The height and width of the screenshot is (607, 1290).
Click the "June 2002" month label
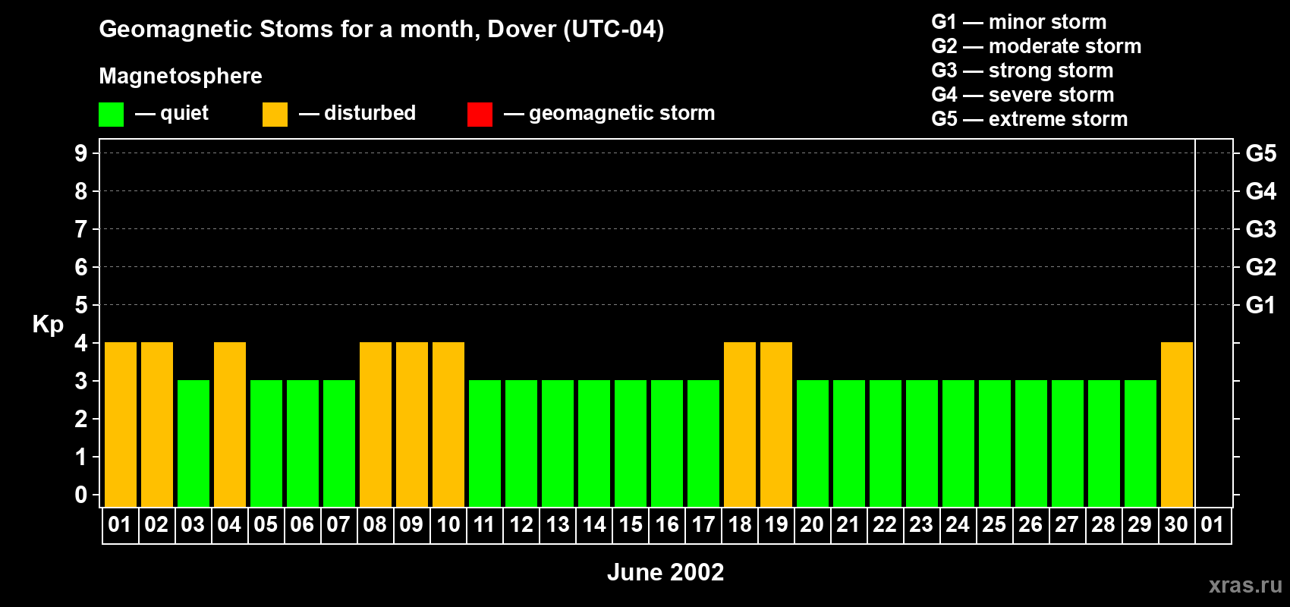(665, 572)
